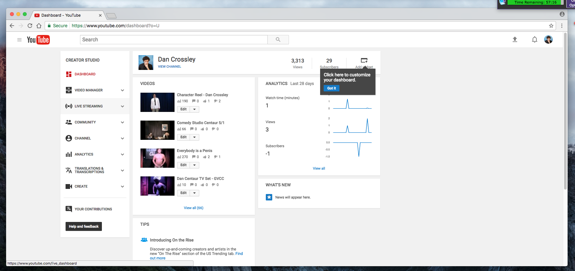Click the Channel person icon
The width and height of the screenshot is (575, 271).
[69, 138]
